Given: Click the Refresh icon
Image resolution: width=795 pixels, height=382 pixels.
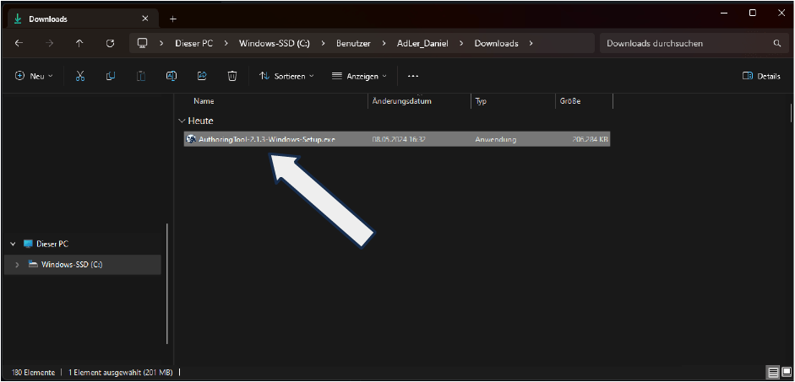Looking at the screenshot, I should click(x=110, y=43).
